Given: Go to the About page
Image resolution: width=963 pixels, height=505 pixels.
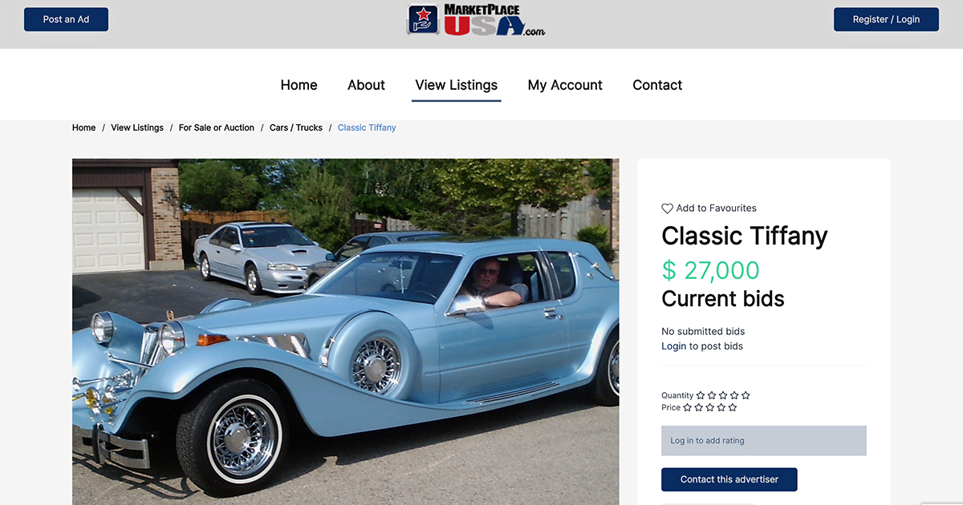Looking at the screenshot, I should point(366,85).
